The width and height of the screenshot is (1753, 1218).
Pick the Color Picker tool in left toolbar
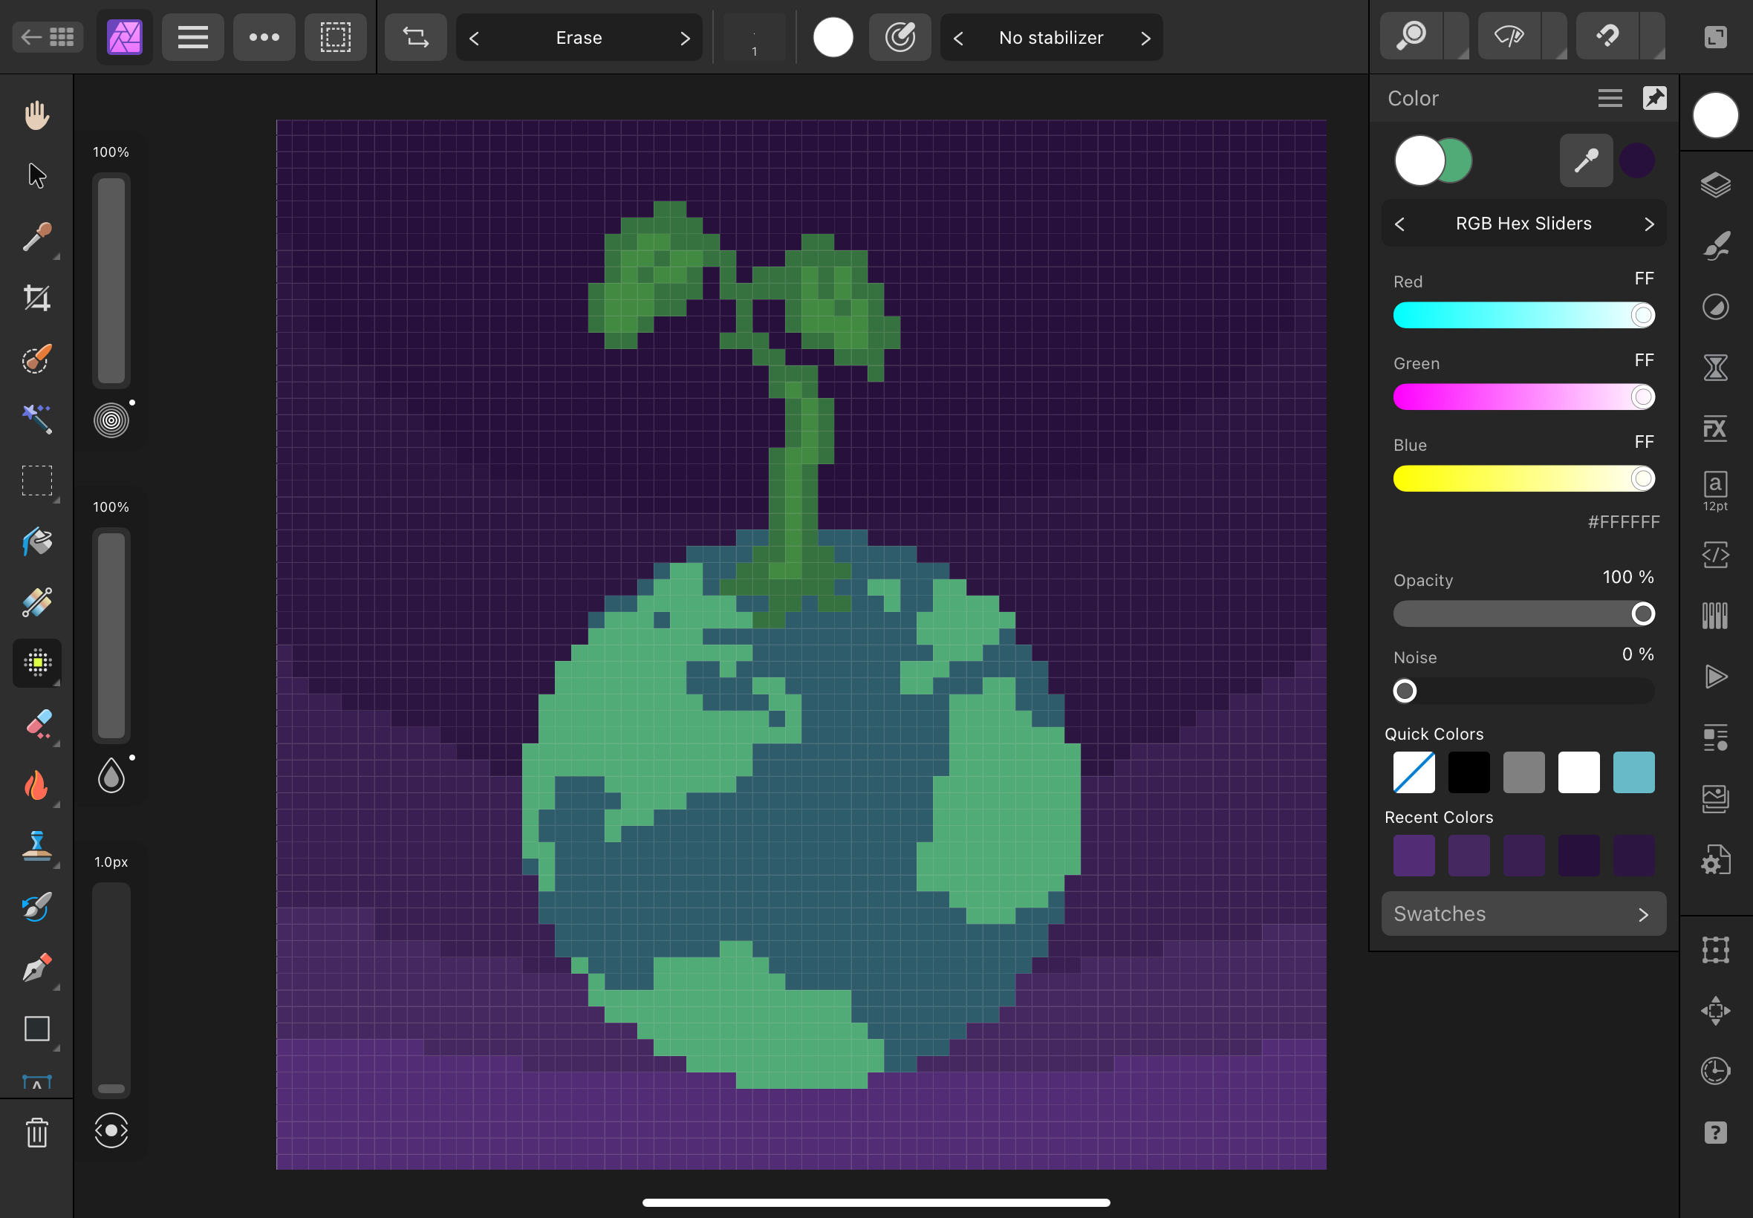(x=36, y=237)
